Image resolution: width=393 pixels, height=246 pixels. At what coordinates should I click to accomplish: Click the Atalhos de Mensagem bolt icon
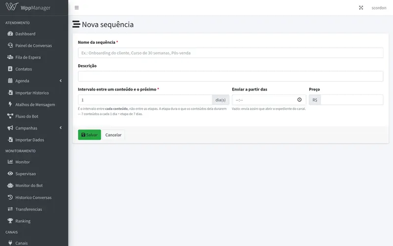pos(10,104)
